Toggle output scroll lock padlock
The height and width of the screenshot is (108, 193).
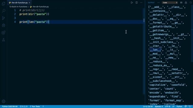pyautogui.click(x=186, y=3)
